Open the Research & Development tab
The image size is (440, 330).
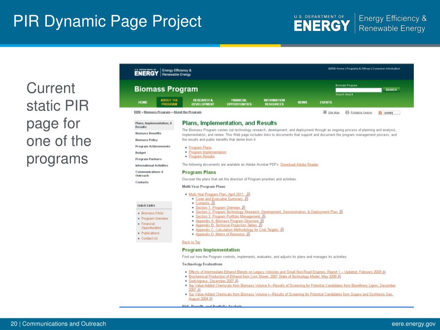[x=203, y=102]
